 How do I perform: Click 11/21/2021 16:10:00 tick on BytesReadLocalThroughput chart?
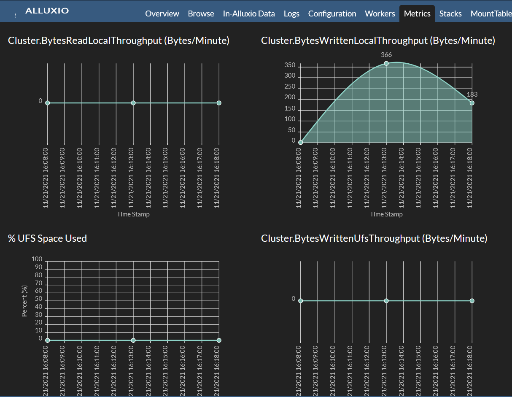click(x=80, y=177)
